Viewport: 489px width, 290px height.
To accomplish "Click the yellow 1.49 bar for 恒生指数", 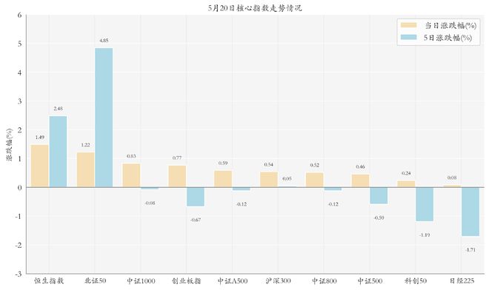I will pos(39,166).
